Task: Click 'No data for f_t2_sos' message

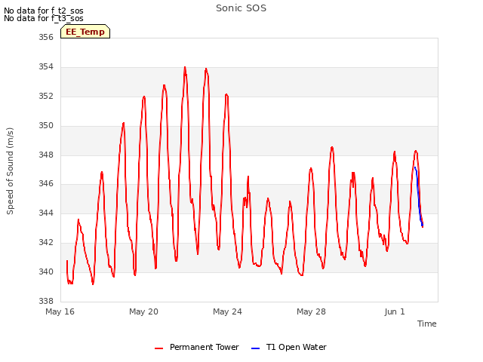Action: (x=44, y=11)
